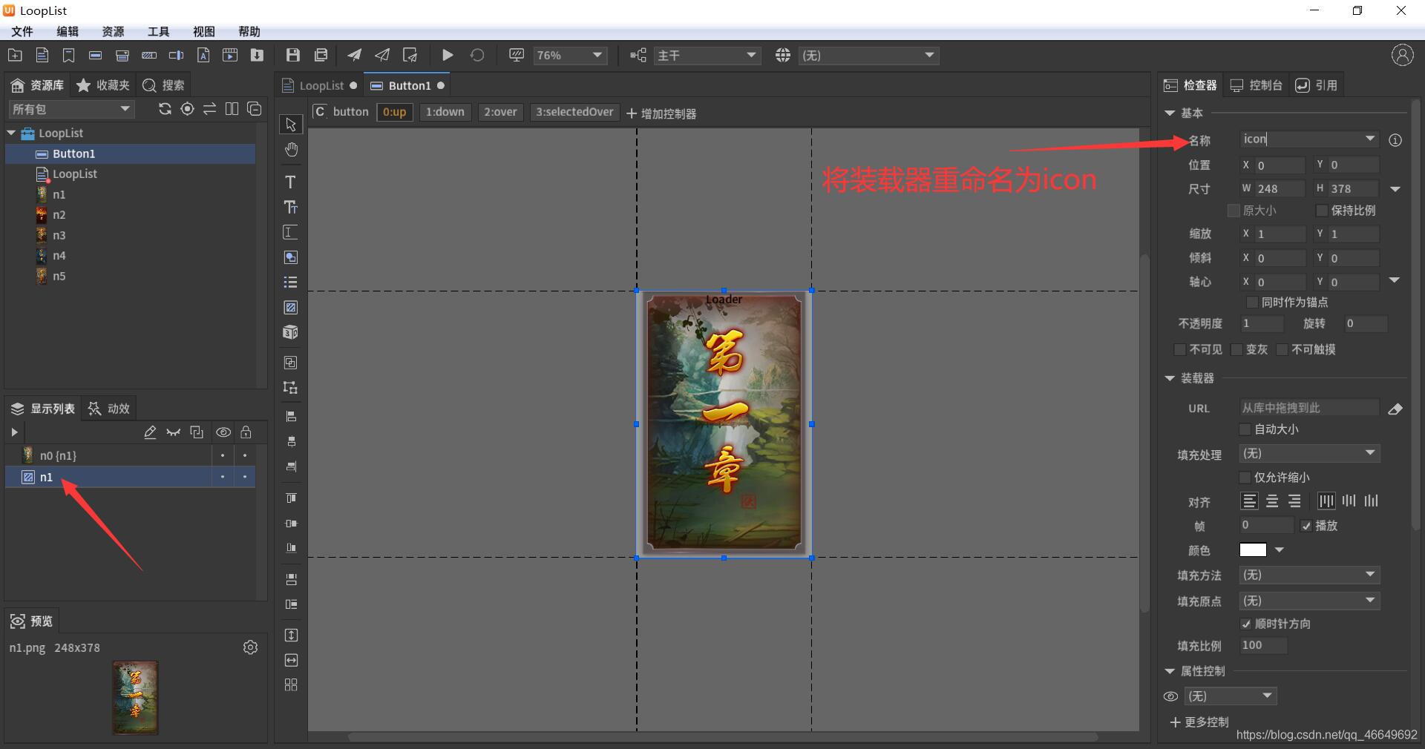Collapse the 基本 section
Screen dimensions: 1425x749
(x=1170, y=113)
